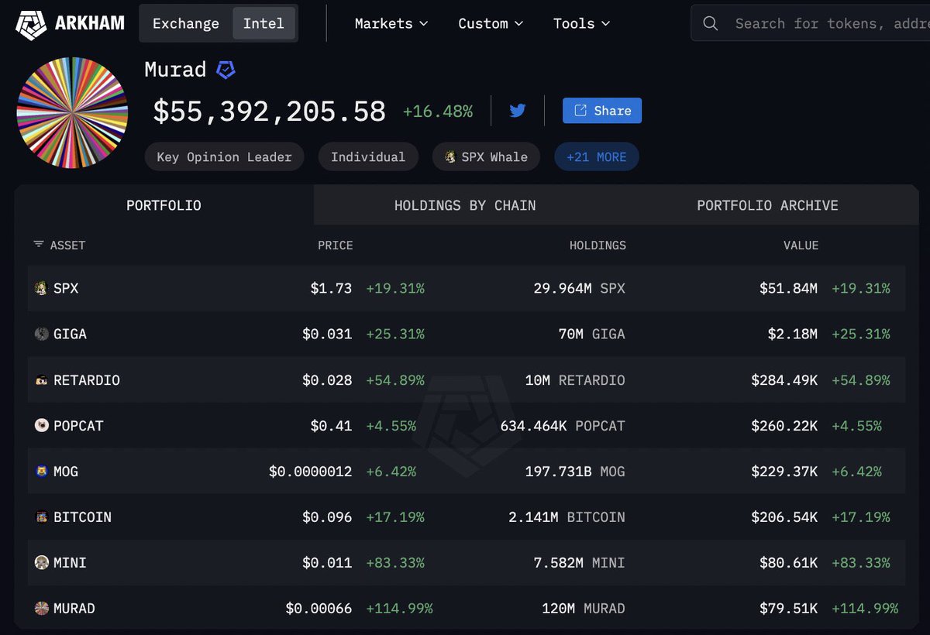
Task: Click the POPCAT asset name
Action: coord(78,426)
